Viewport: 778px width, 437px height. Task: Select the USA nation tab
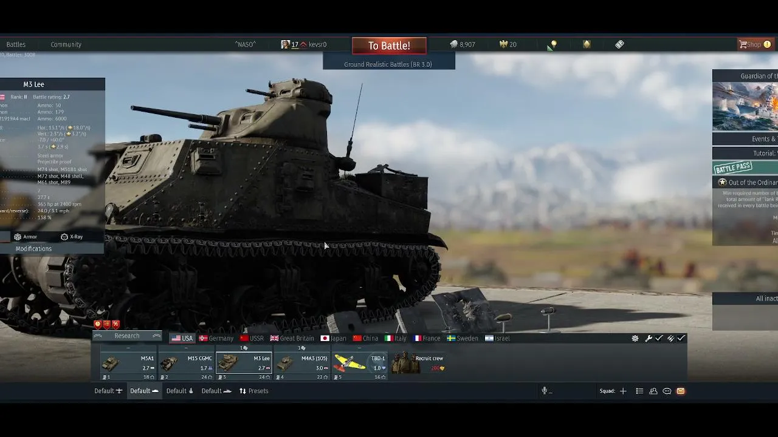coord(182,338)
